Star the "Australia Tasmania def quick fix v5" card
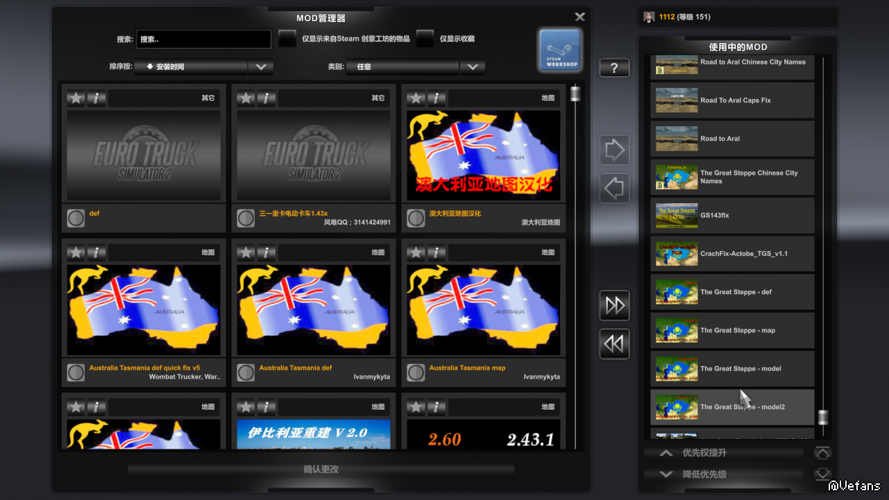 (x=76, y=253)
